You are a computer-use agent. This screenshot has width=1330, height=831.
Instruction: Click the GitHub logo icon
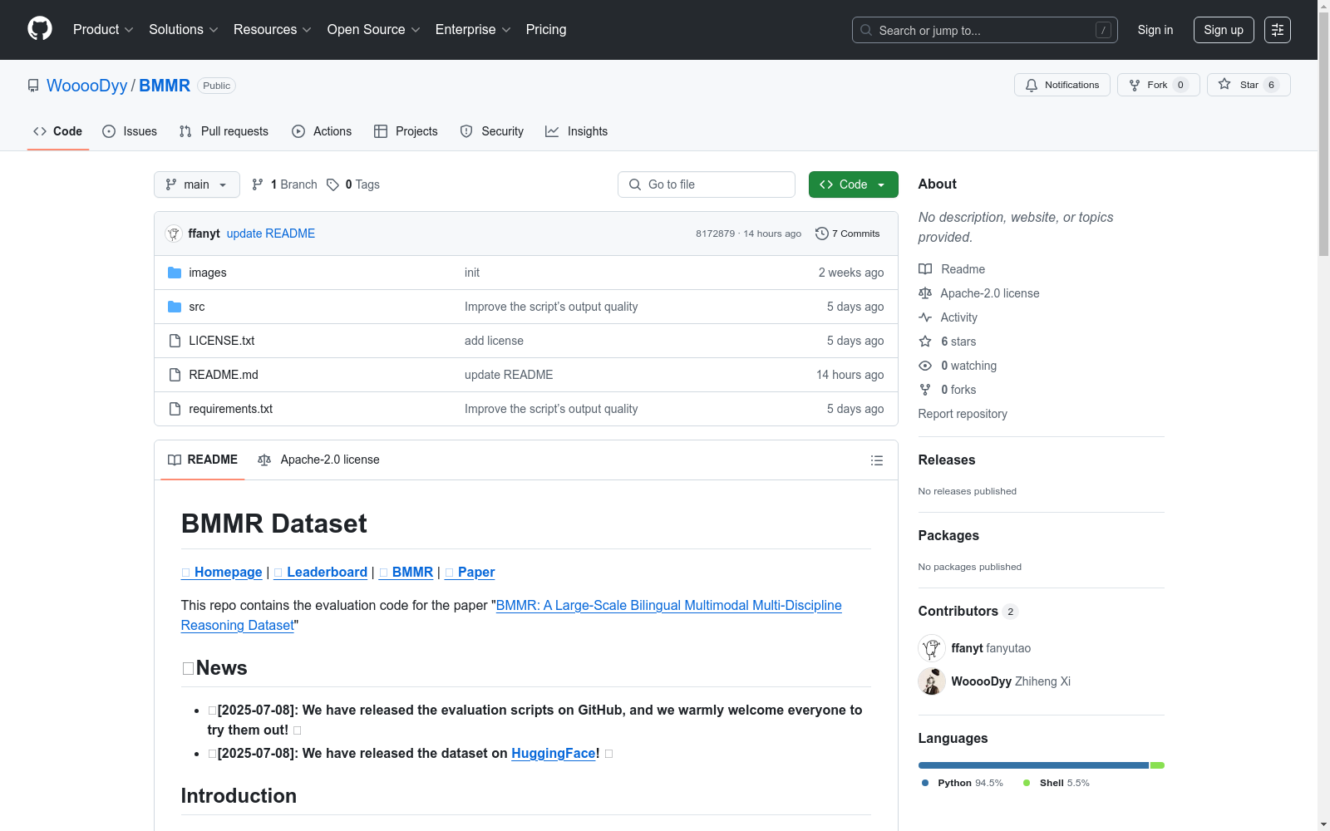coord(40,29)
